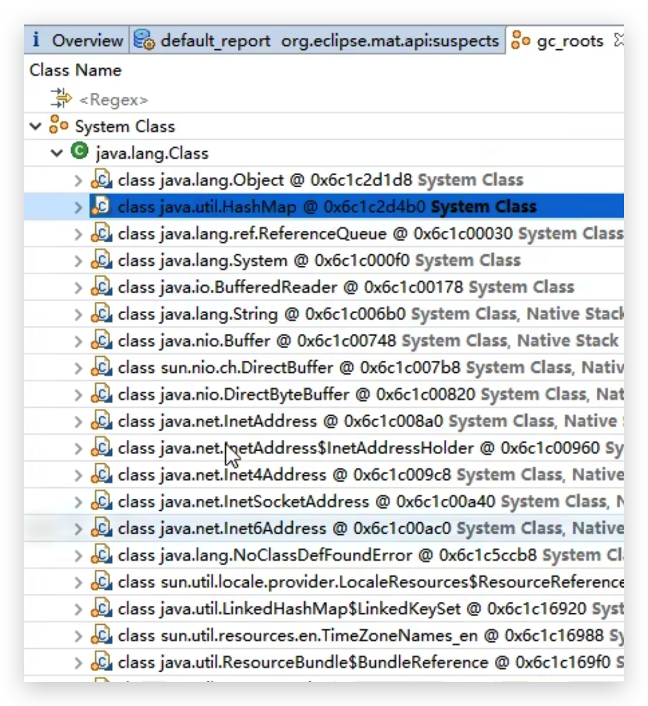Click the Overview info icon

[36, 40]
